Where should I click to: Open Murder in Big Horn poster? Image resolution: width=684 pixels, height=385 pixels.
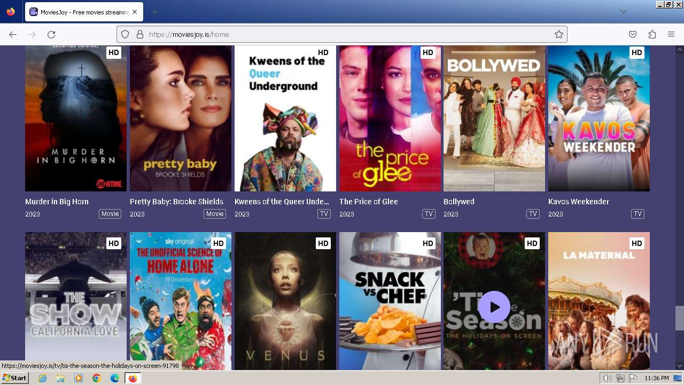(x=76, y=118)
